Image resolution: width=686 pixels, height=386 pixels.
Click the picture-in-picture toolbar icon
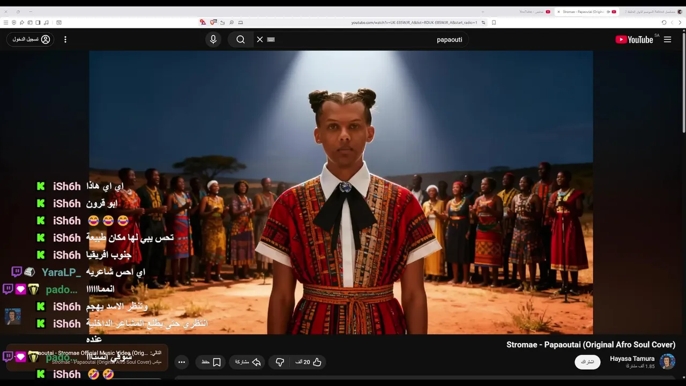[x=241, y=23]
